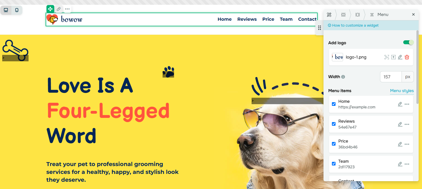This screenshot has height=189, width=422.
Task: Click the upload replace icon for logo
Action: tap(393, 57)
